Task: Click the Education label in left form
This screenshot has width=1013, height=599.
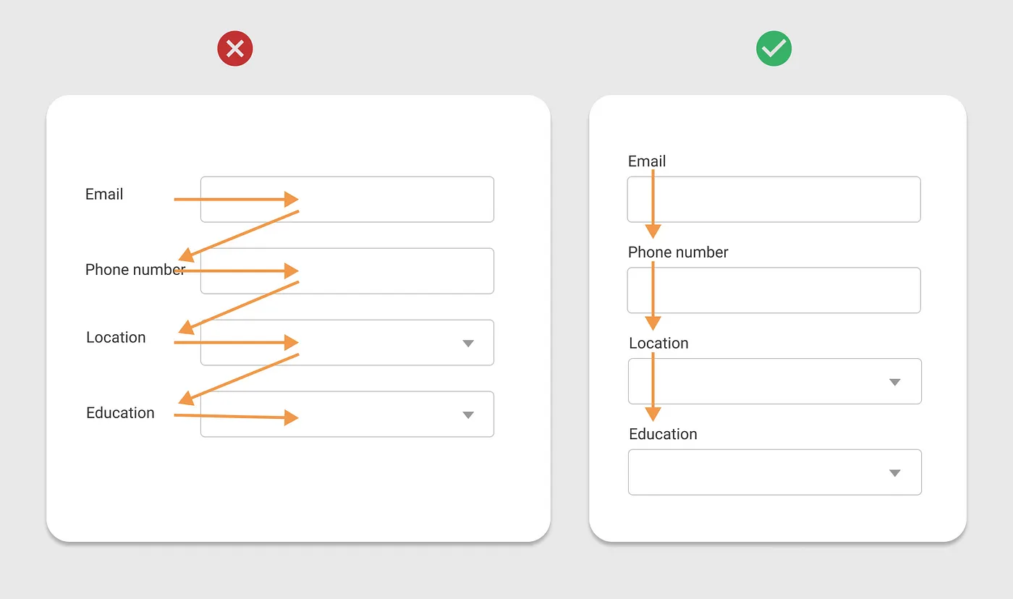Action: point(120,413)
